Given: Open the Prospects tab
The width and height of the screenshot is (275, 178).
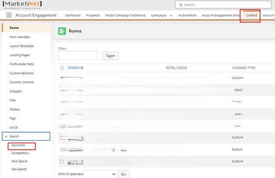Looking at the screenshot, I should pyautogui.click(x=93, y=15).
